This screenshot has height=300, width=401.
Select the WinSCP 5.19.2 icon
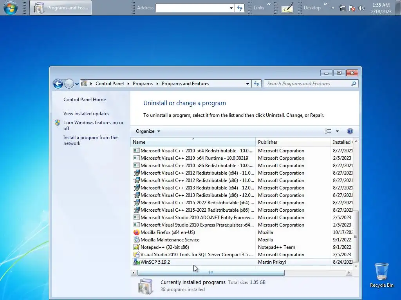tap(137, 262)
